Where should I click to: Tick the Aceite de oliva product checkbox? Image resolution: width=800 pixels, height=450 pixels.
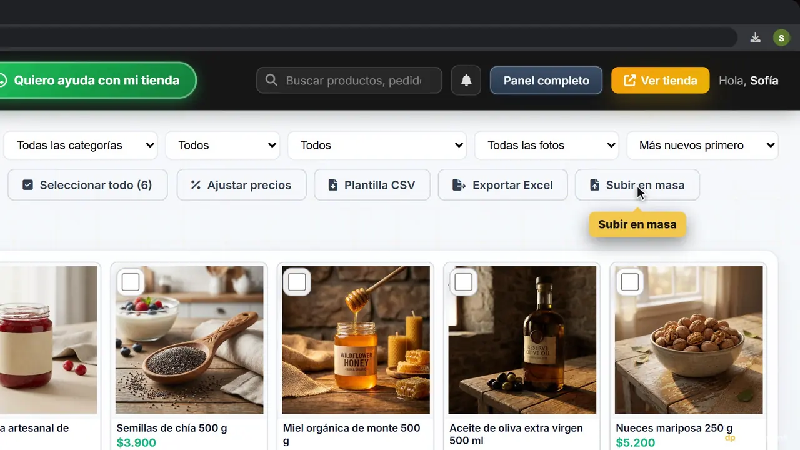click(x=463, y=282)
